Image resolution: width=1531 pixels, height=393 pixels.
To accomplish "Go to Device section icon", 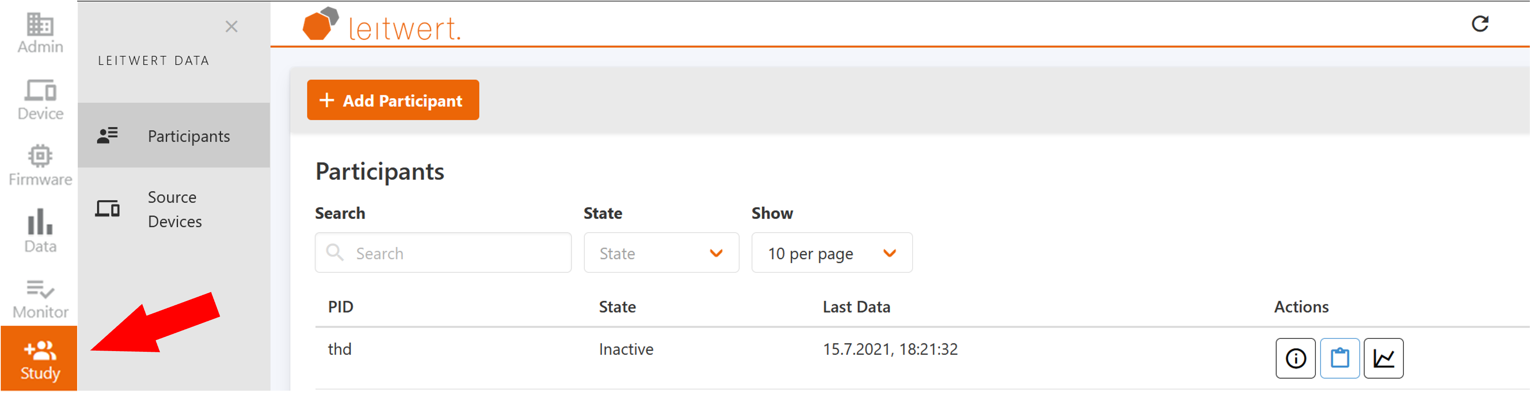I will coord(40,100).
